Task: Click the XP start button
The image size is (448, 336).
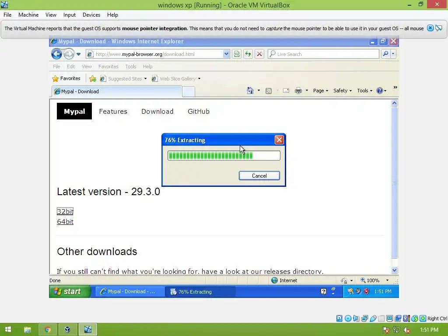Action: 70,291
